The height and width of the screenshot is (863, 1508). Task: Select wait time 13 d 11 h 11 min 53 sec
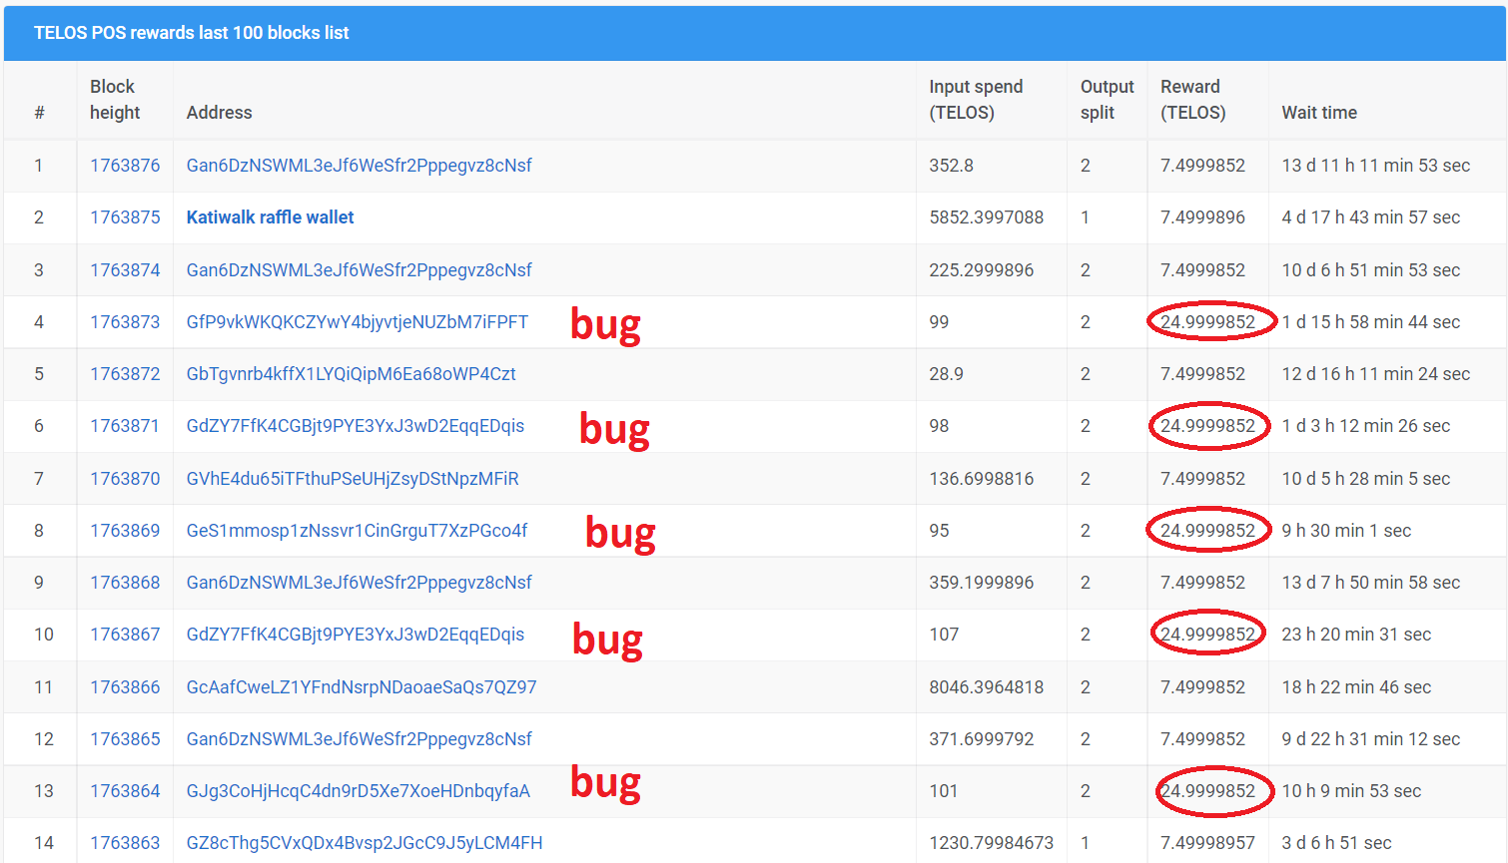(1375, 166)
